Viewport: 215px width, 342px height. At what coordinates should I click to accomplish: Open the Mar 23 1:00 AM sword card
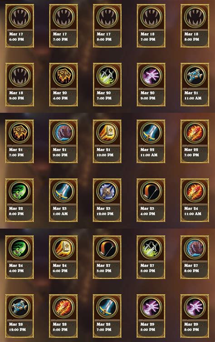[x=64, y=200]
